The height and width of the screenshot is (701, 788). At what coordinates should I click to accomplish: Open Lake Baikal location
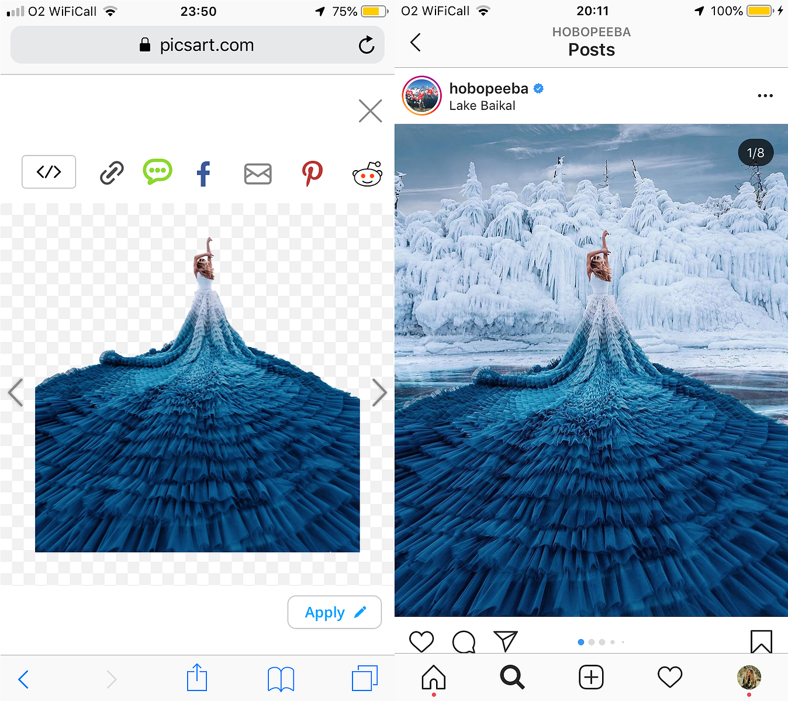(x=482, y=106)
